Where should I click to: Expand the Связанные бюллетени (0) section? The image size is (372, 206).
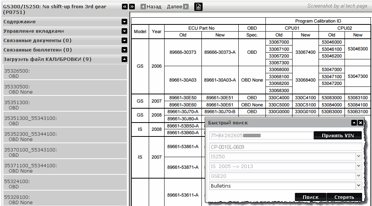point(124,50)
